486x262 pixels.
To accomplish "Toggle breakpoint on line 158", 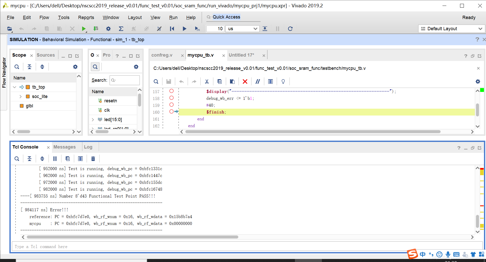I will (x=171, y=98).
